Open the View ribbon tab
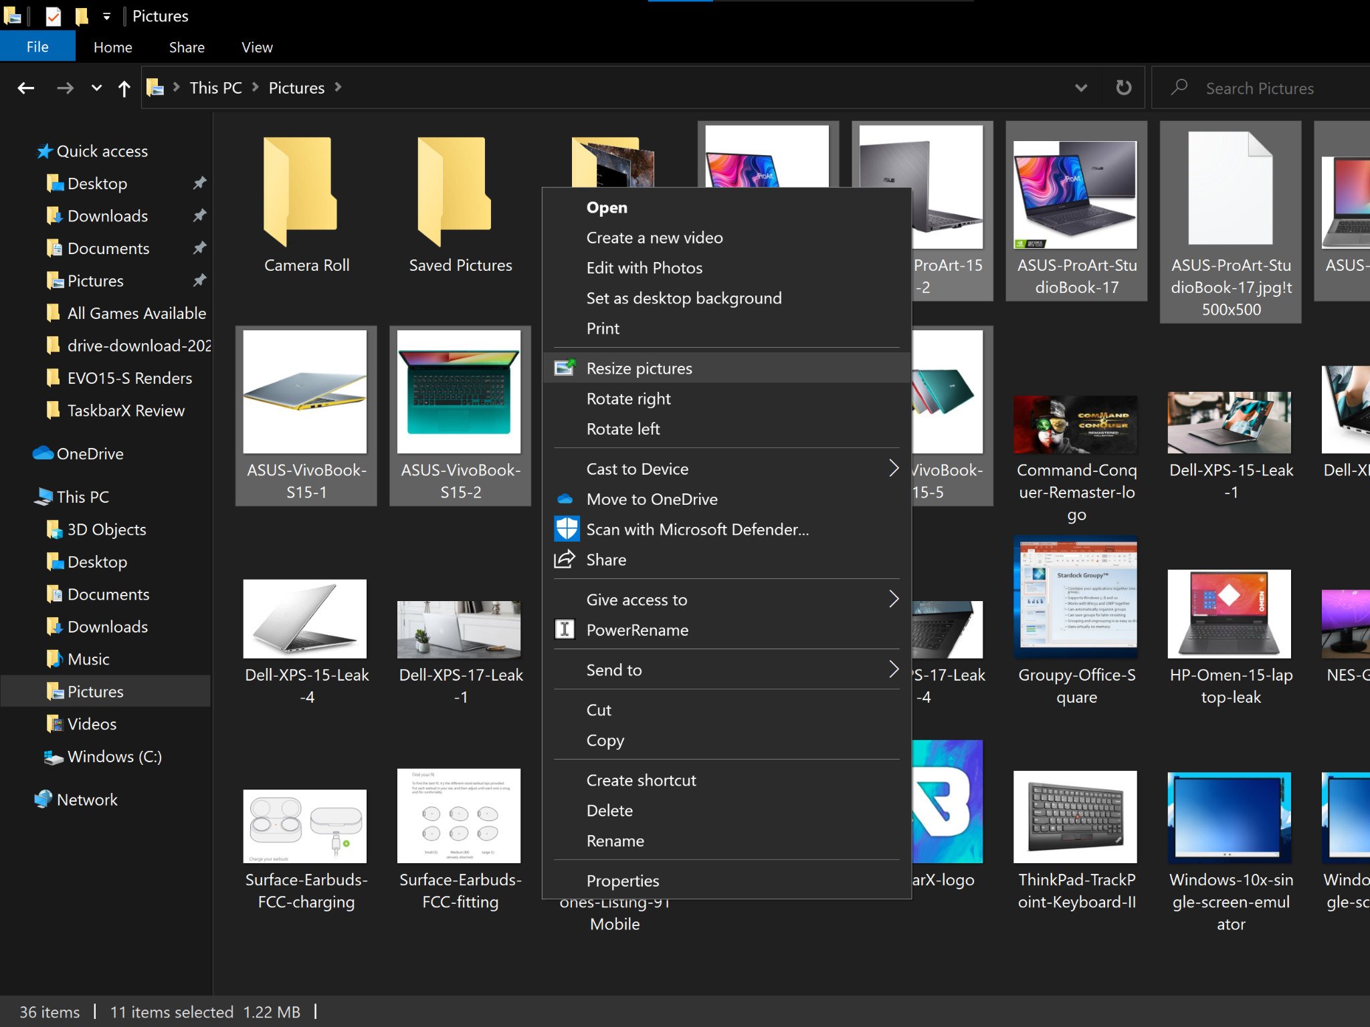 pos(257,47)
